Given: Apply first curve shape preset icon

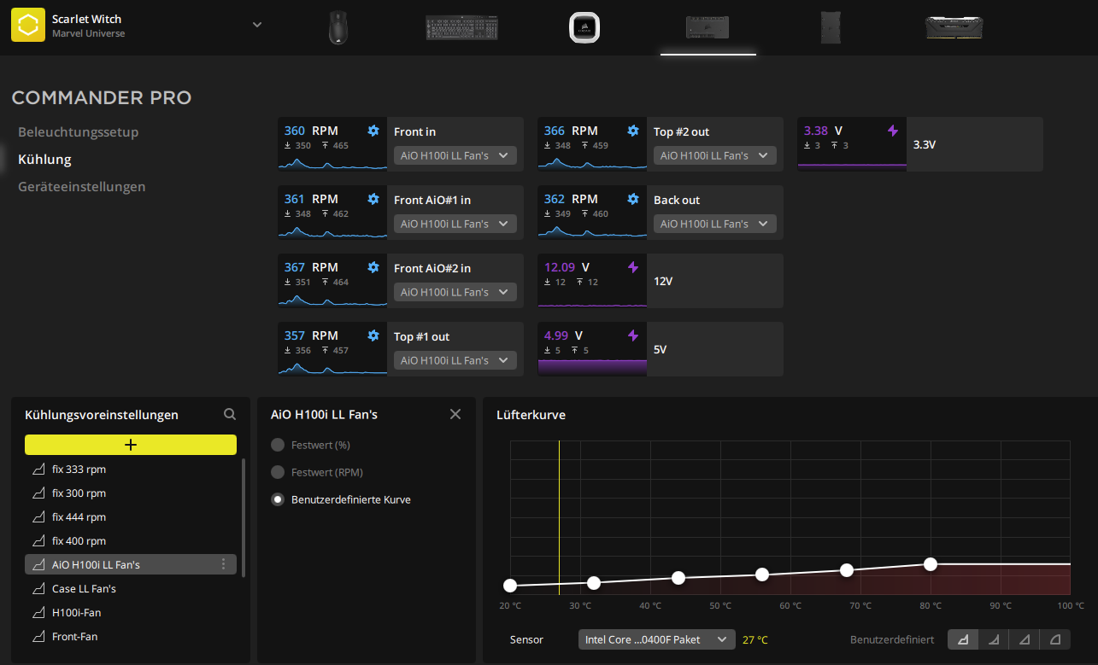Looking at the screenshot, I should [x=963, y=639].
